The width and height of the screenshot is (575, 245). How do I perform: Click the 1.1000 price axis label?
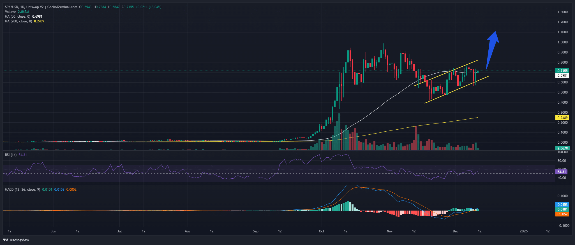coord(563,32)
